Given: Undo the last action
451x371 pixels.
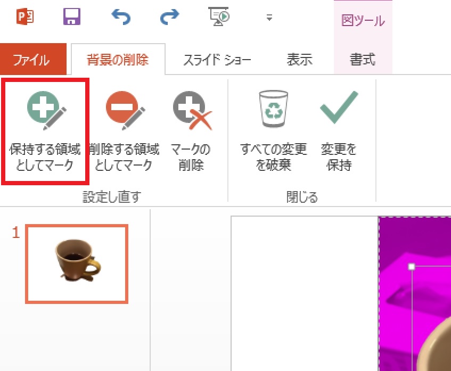Looking at the screenshot, I should [x=121, y=17].
